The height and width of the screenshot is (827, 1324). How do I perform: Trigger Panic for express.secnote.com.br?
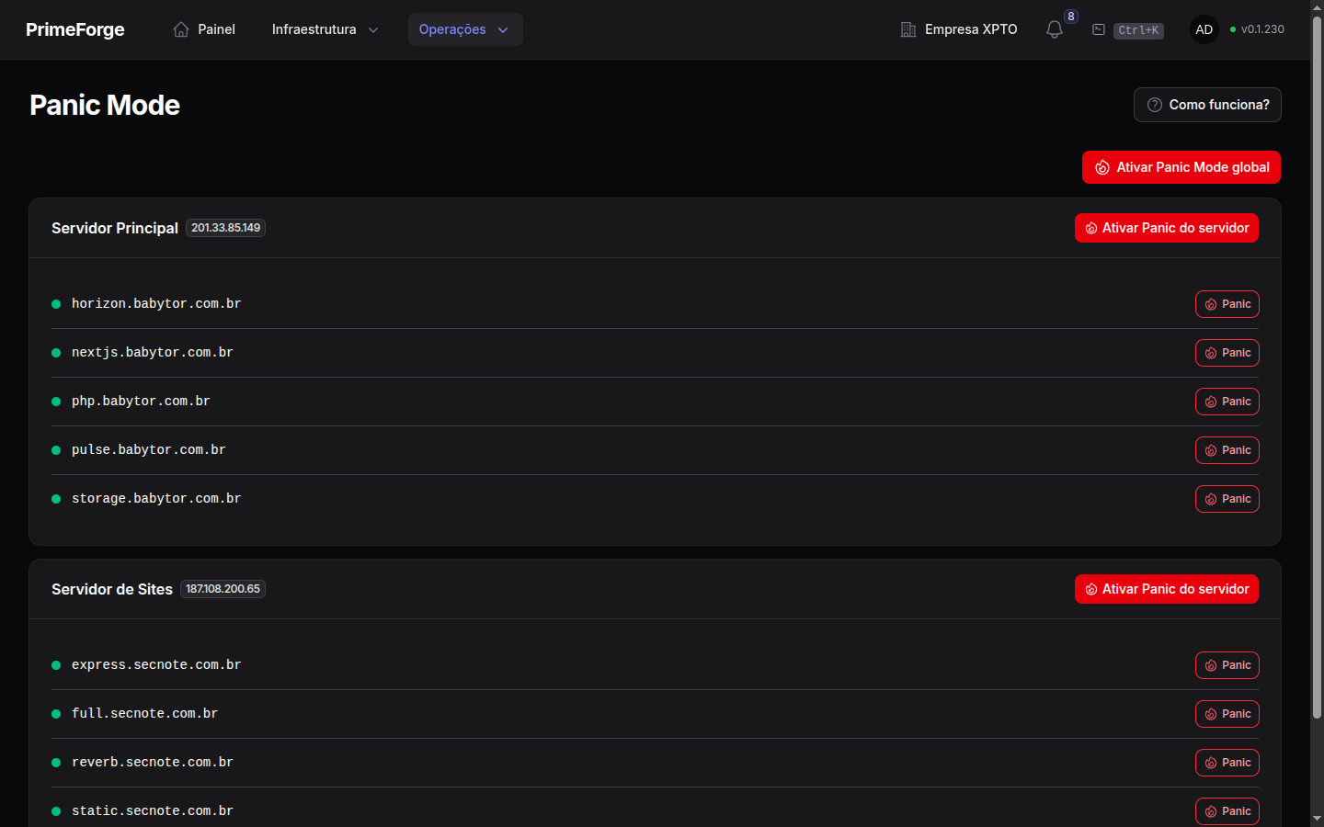click(x=1227, y=665)
